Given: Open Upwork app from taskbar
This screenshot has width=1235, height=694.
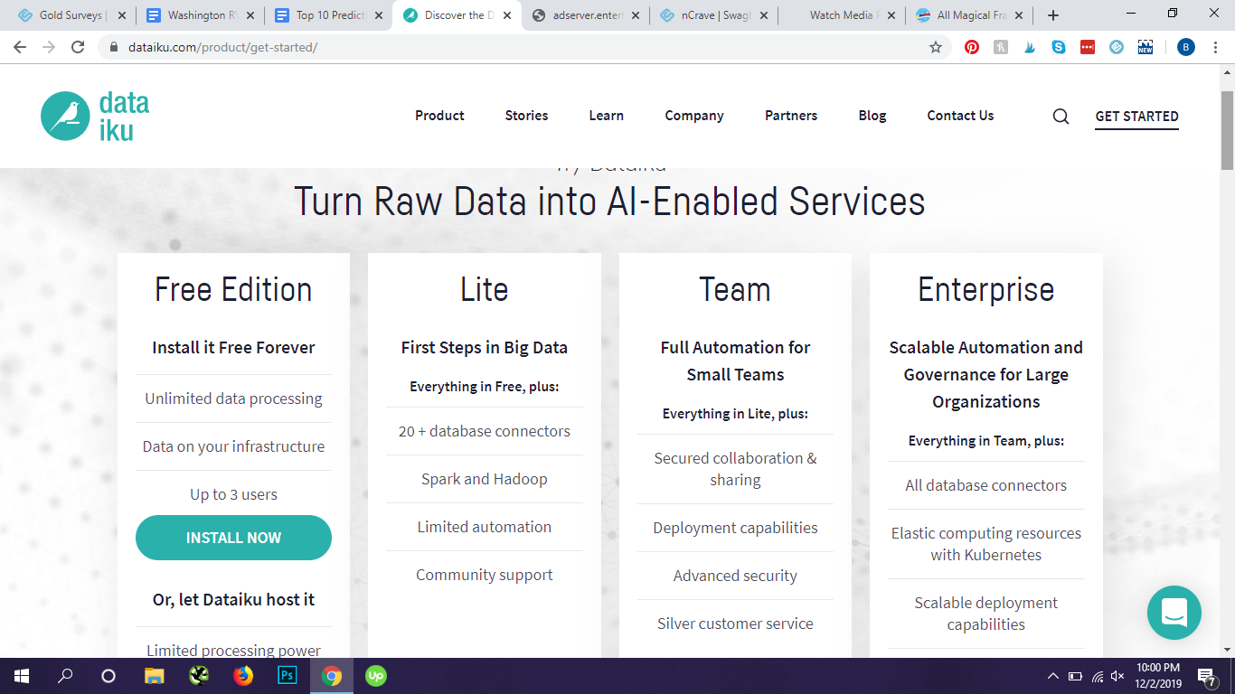Looking at the screenshot, I should click(x=376, y=676).
